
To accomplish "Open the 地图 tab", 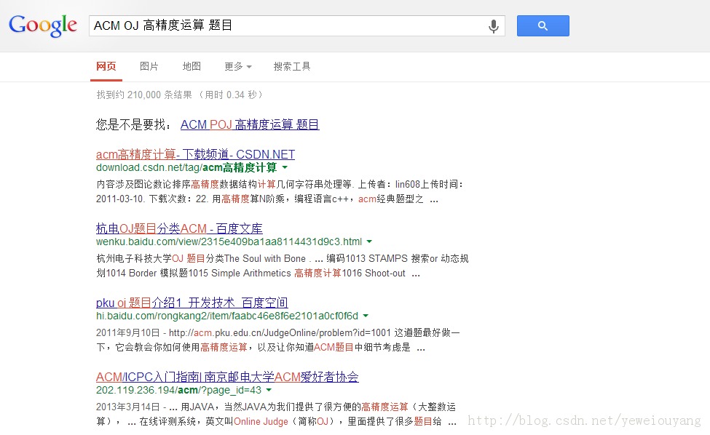I will 192,66.
